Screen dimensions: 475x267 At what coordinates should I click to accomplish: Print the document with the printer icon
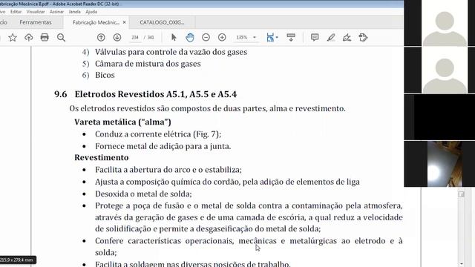tap(45, 38)
